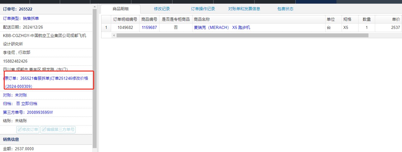Open the 包裹状态 tab

coord(285,9)
